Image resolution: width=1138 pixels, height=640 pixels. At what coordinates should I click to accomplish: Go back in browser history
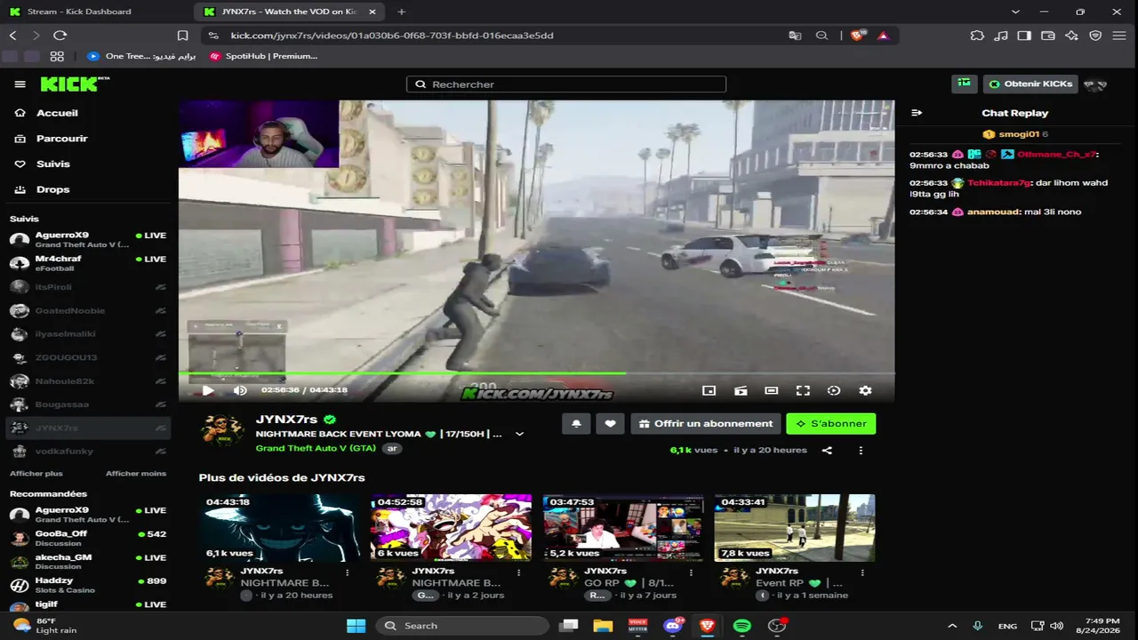[12, 36]
